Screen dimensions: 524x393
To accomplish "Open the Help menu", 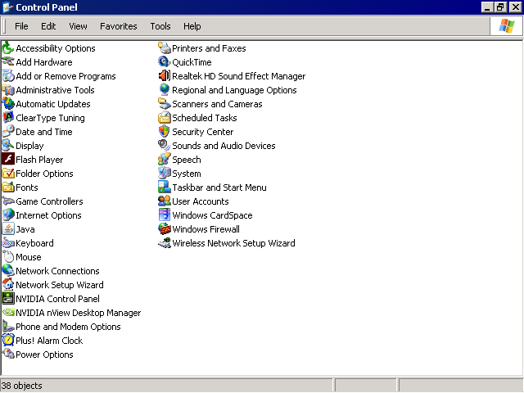I will click(x=192, y=26).
